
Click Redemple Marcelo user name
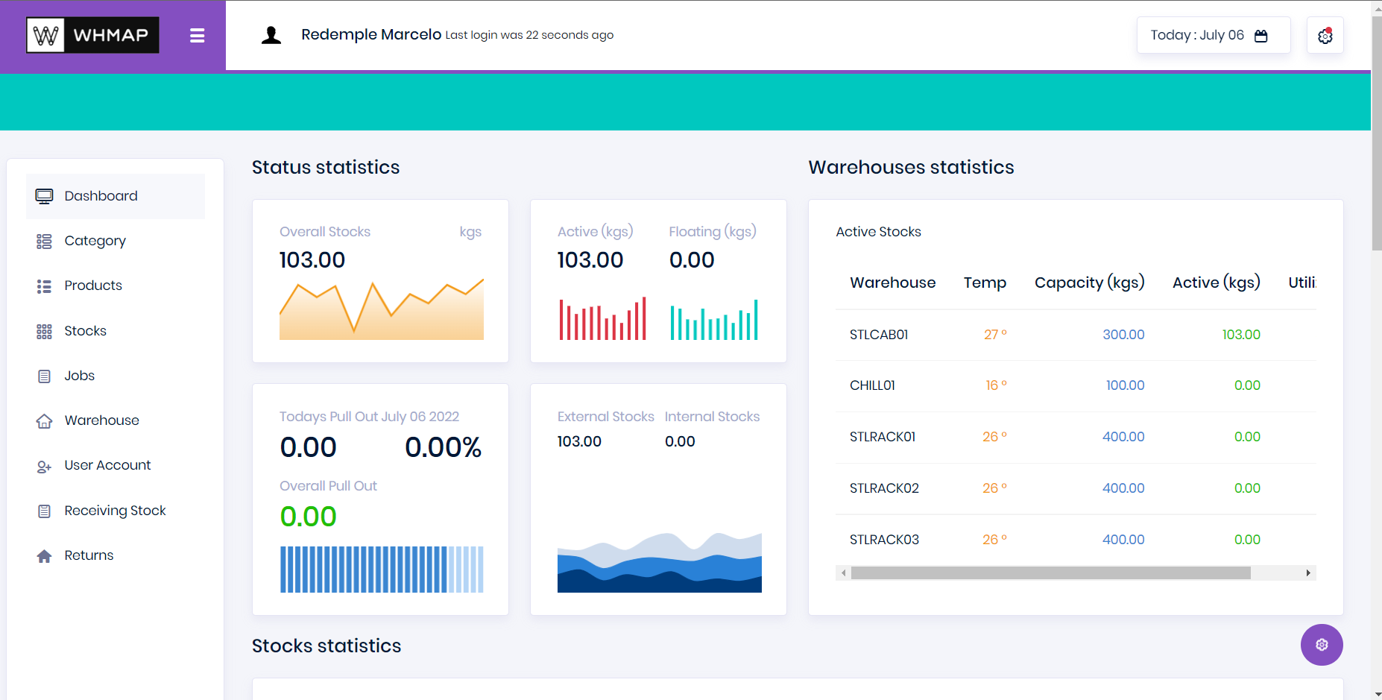click(x=371, y=35)
